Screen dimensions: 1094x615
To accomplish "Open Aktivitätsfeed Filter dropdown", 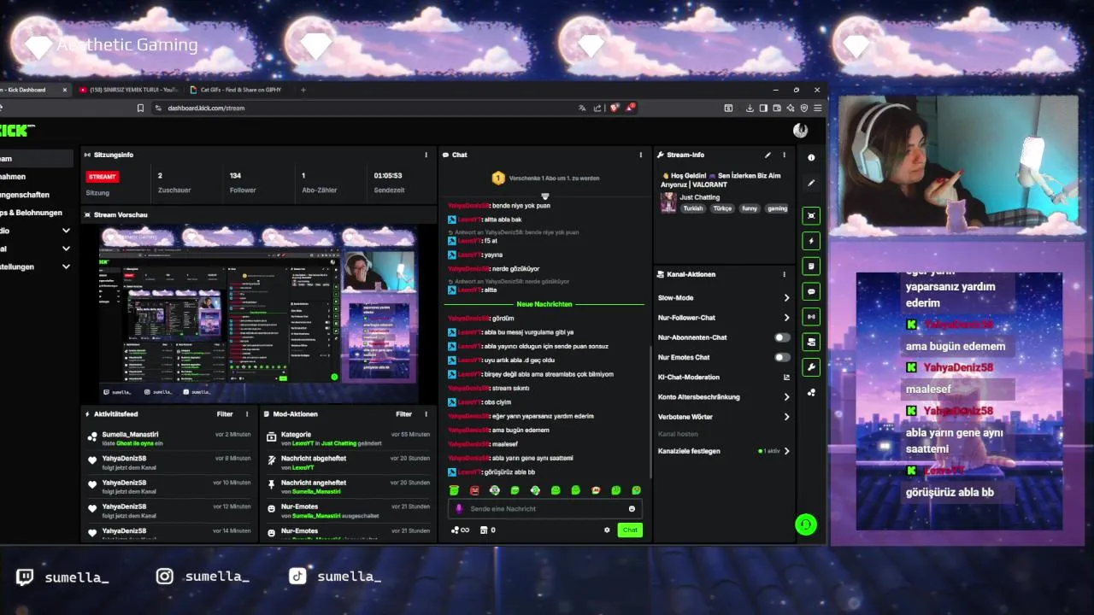I will [x=225, y=414].
